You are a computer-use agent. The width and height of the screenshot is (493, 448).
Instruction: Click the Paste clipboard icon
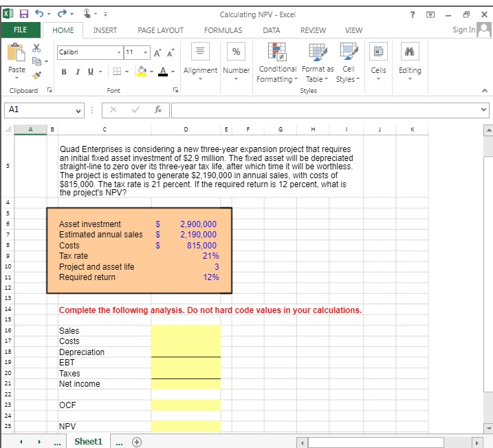17,54
